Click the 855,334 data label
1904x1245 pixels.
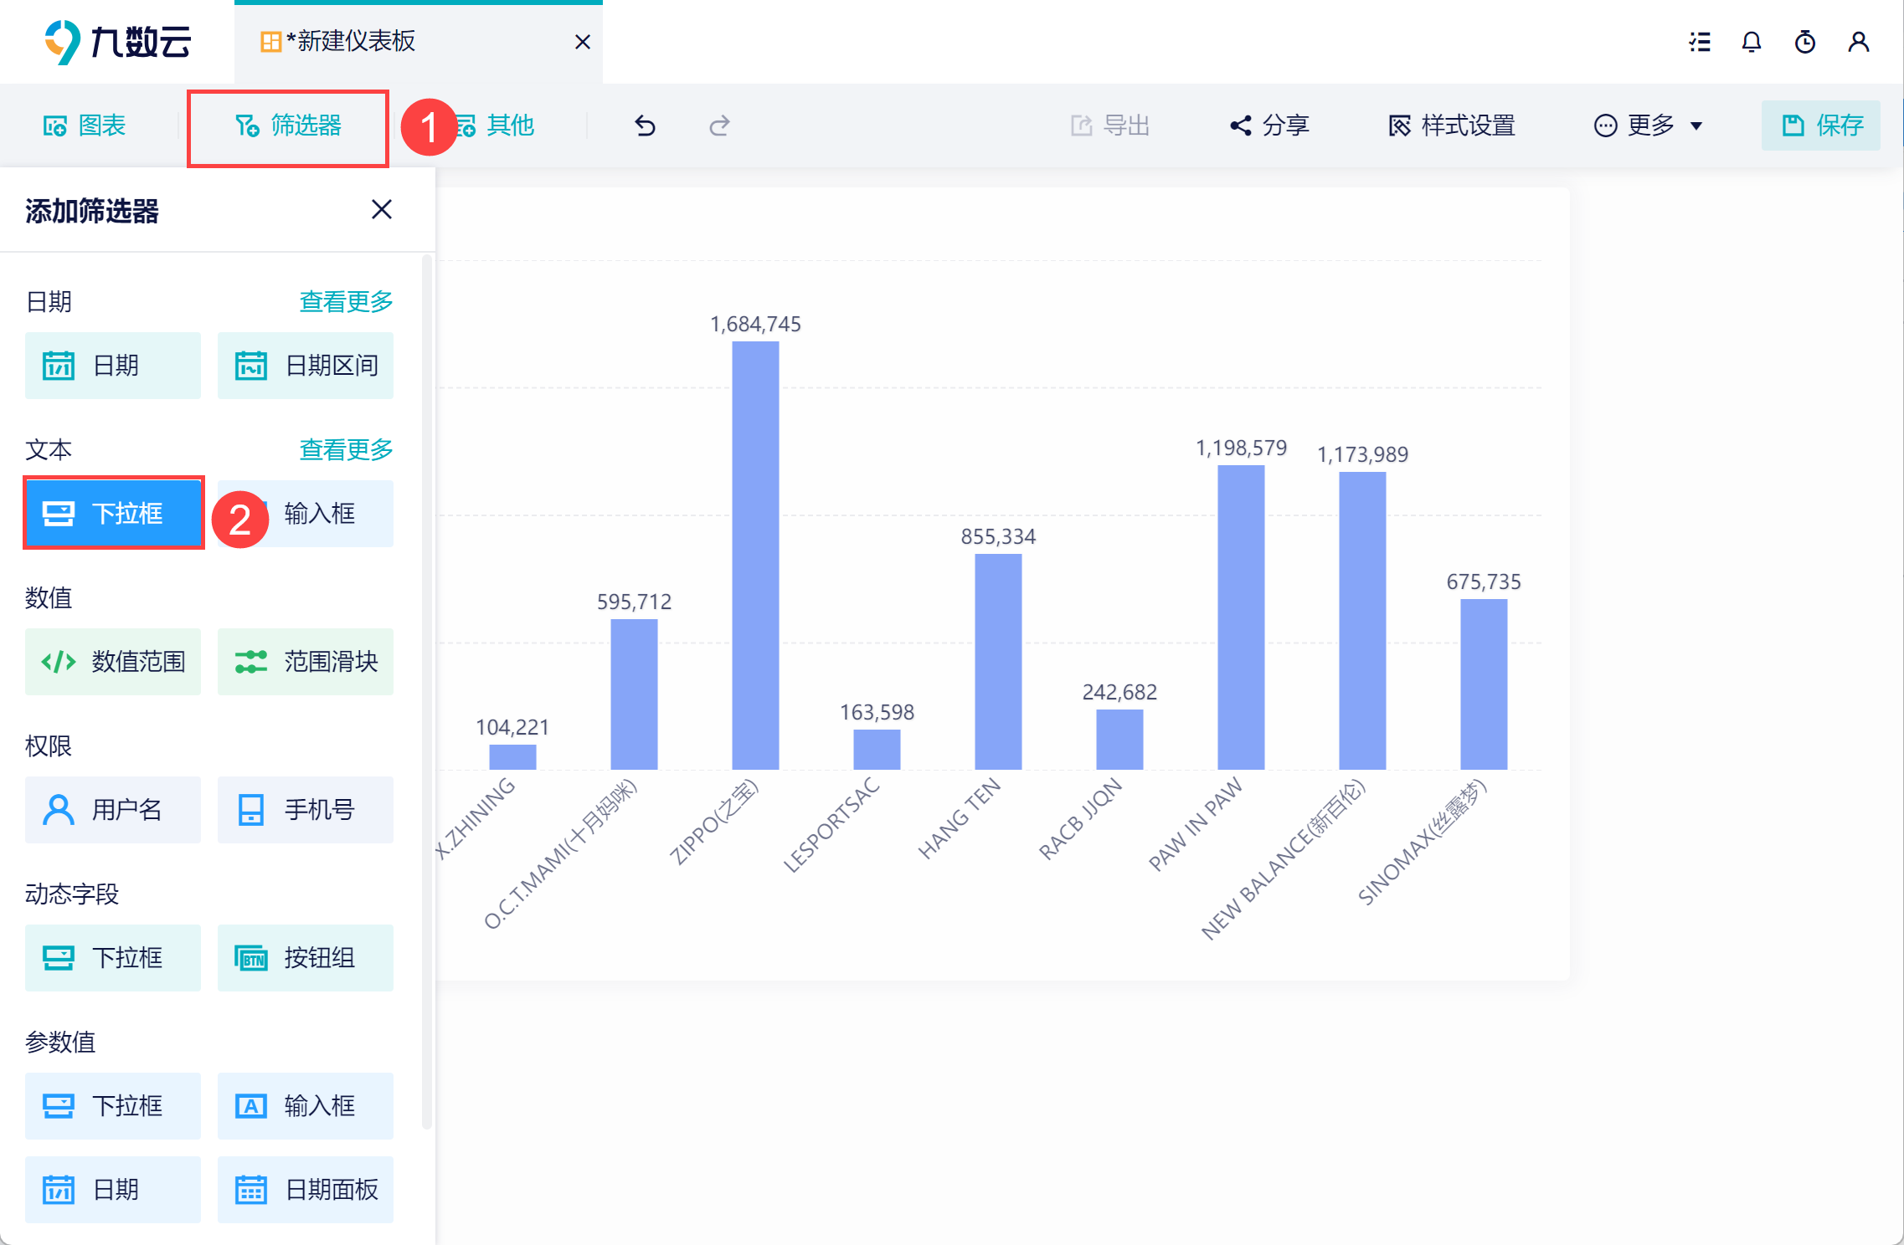998,536
